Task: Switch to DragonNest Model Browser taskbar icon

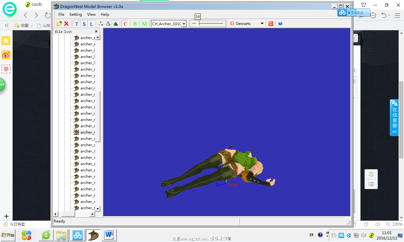Action: [93, 235]
